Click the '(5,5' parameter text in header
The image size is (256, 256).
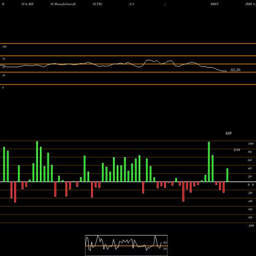(x=132, y=4)
